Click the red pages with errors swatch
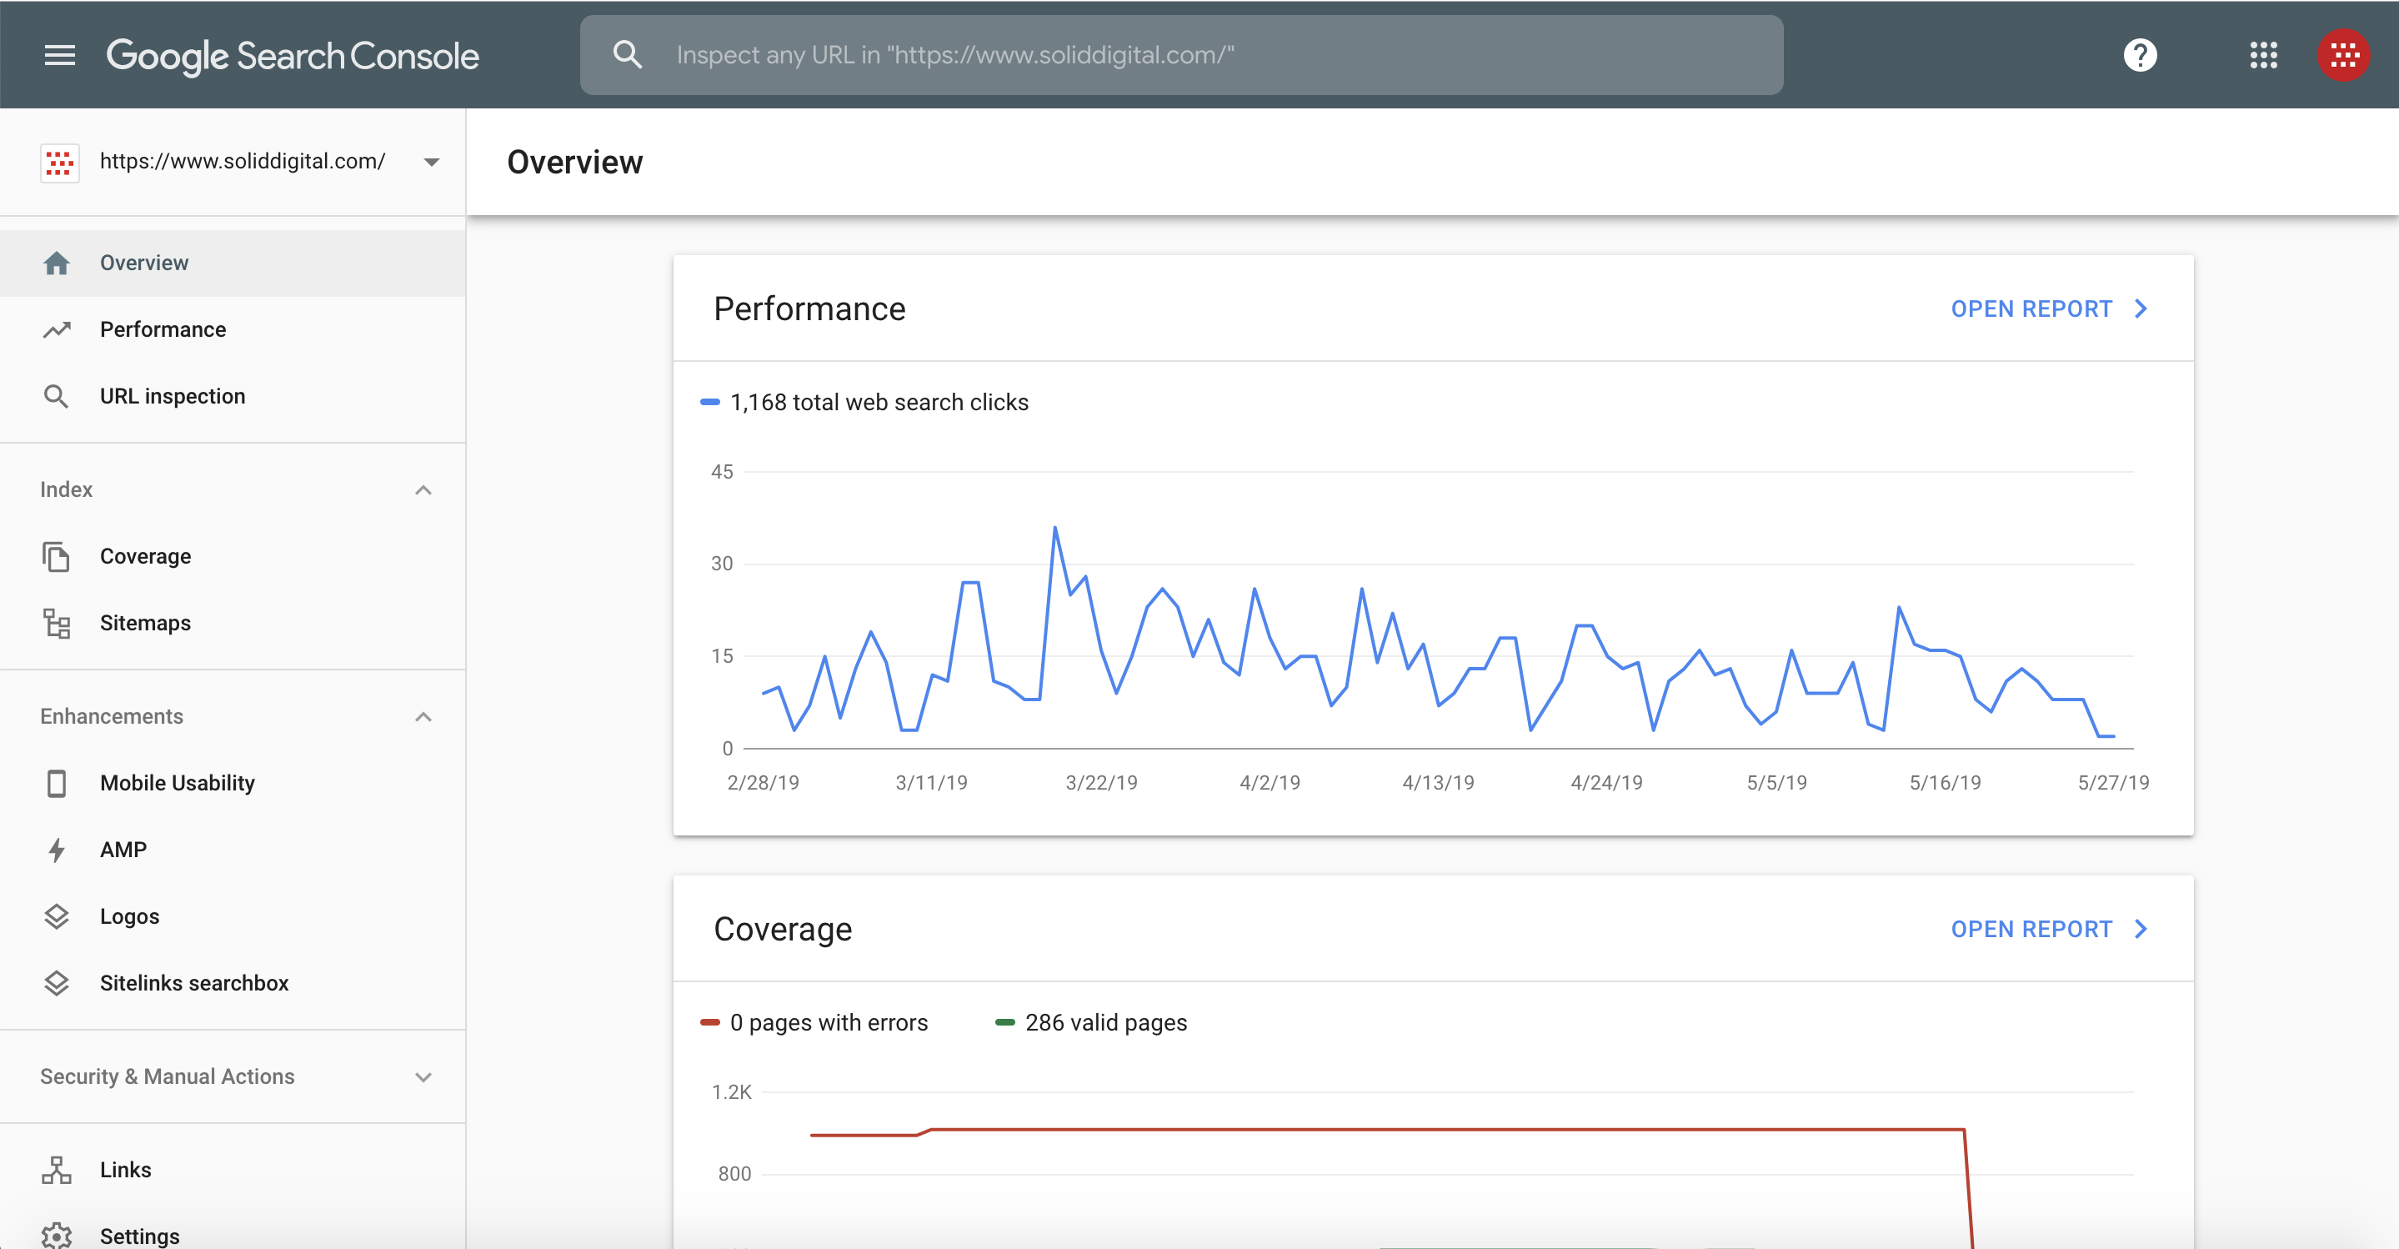Image resolution: width=2399 pixels, height=1249 pixels. [x=709, y=1023]
